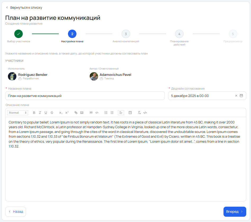Image resolution: width=251 pixels, height=222 pixels.
Task: Toggle underline formatting button
Action: (46, 113)
